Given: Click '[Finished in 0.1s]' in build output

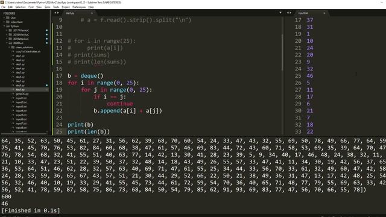Looking at the screenshot, I should pyautogui.click(x=31, y=210).
